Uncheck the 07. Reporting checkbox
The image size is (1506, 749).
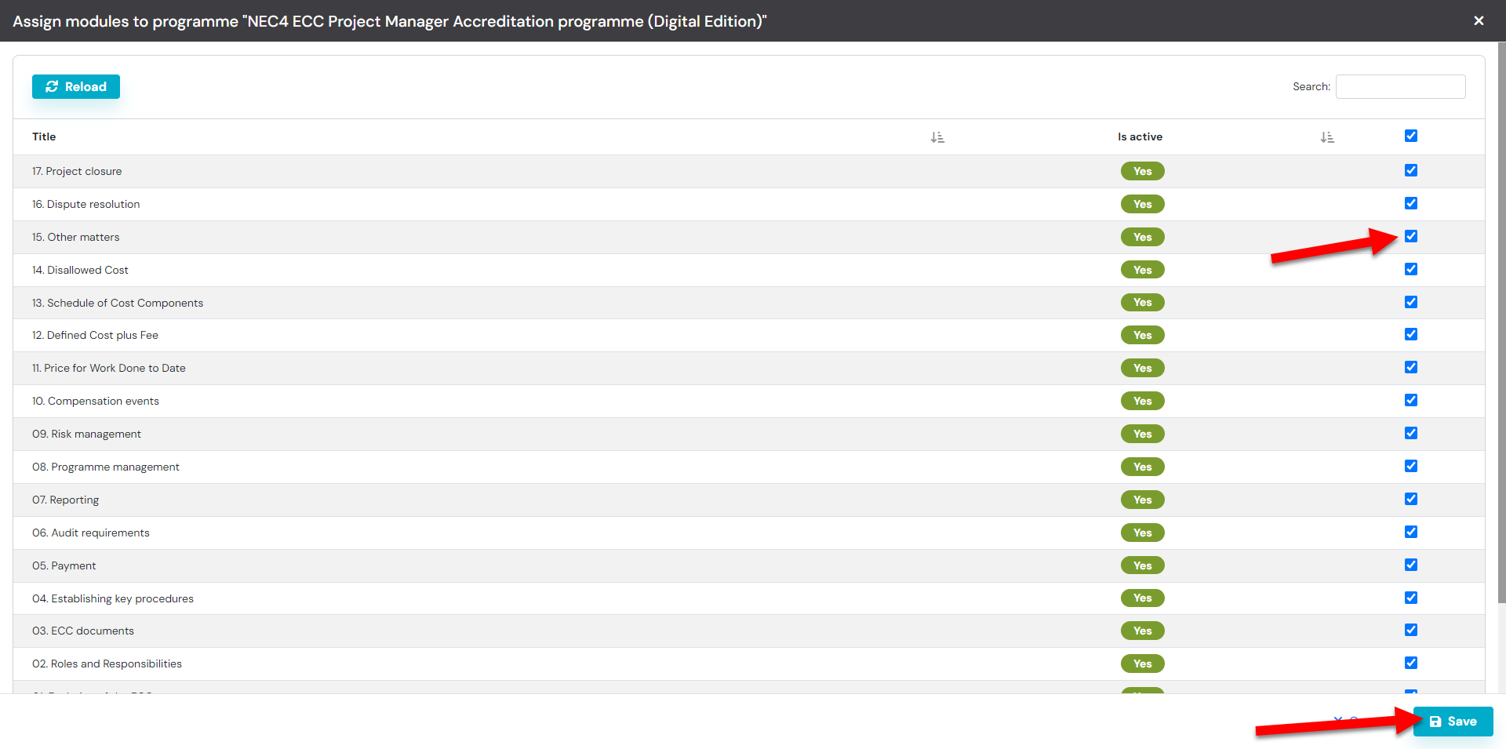(x=1411, y=499)
